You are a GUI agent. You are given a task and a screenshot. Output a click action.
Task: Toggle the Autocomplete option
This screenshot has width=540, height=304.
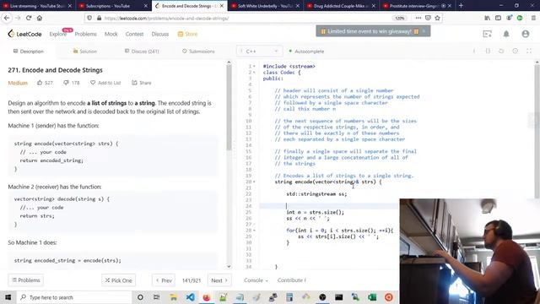(306, 51)
